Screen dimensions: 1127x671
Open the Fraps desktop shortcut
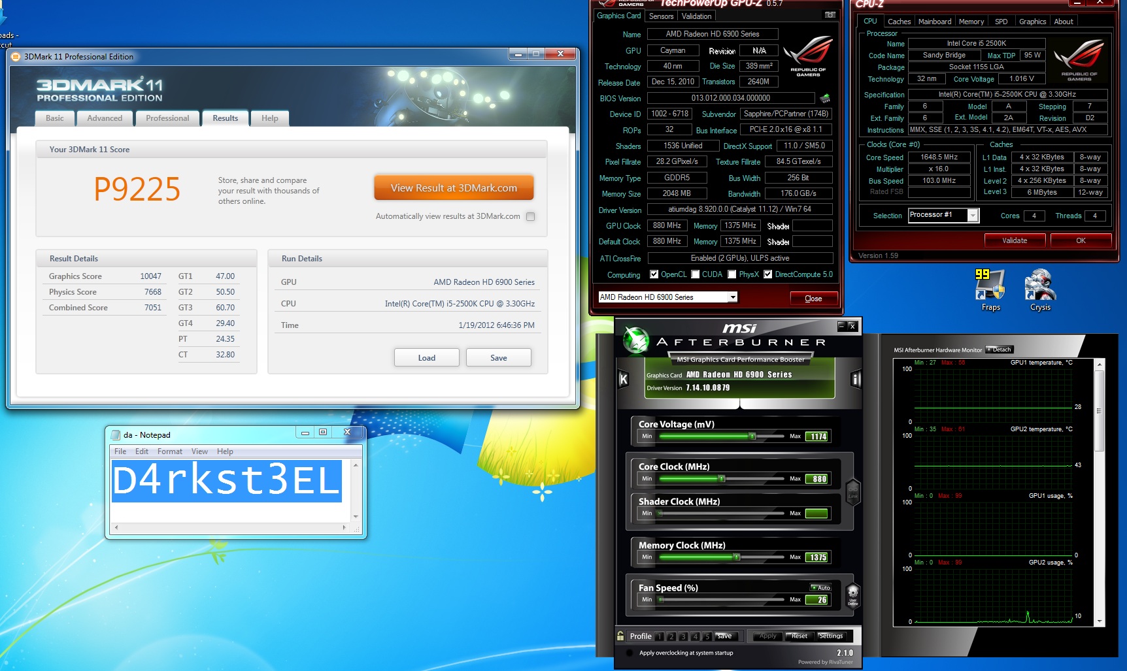coord(990,290)
